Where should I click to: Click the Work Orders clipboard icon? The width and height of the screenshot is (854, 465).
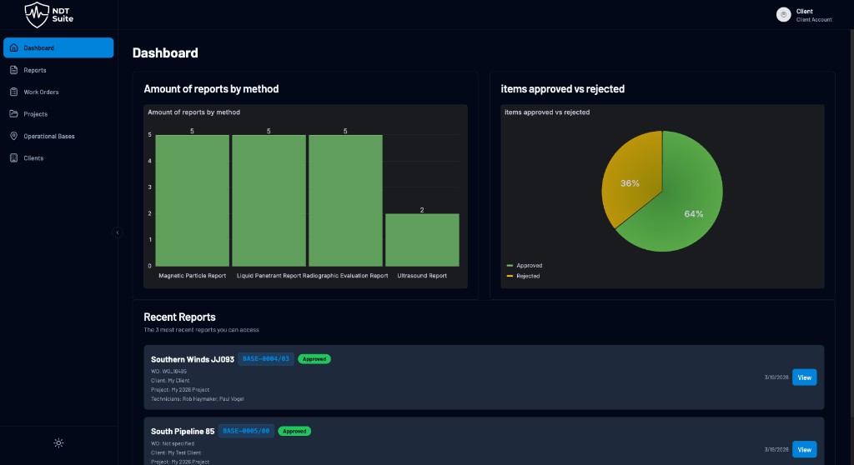pyautogui.click(x=14, y=92)
